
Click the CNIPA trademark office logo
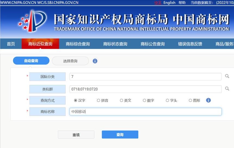click(x=32, y=21)
